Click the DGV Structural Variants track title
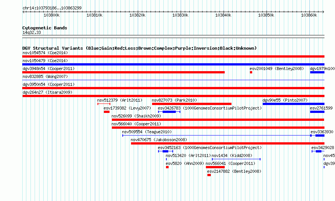The height and width of the screenshot is (201, 335). (x=139, y=48)
